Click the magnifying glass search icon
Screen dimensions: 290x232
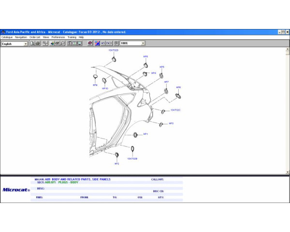pyautogui.click(x=63, y=43)
